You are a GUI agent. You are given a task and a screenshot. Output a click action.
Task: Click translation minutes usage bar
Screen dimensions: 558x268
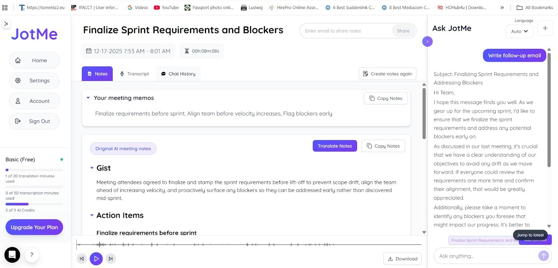click(34, 170)
